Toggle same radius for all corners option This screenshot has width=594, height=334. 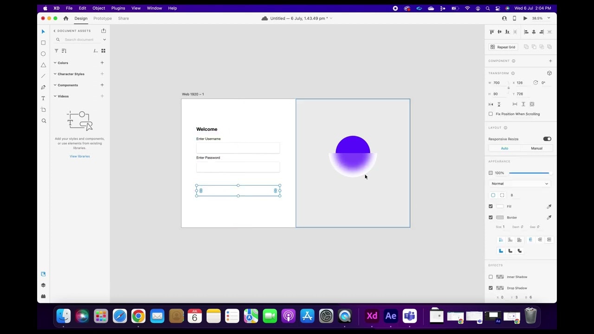click(493, 195)
